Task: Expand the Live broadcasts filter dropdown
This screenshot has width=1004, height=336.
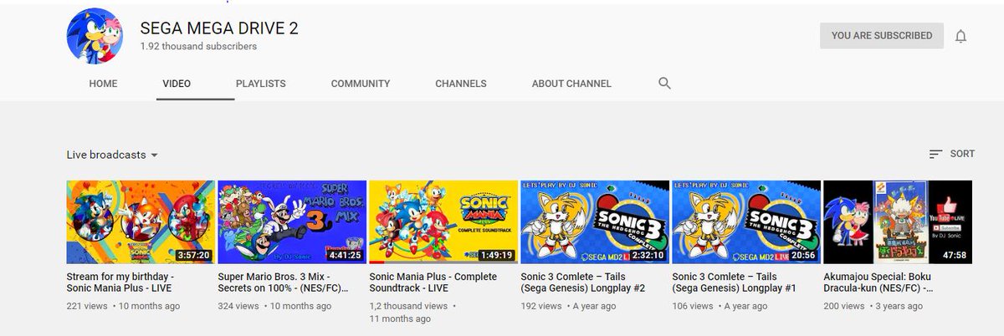Action: tap(113, 155)
